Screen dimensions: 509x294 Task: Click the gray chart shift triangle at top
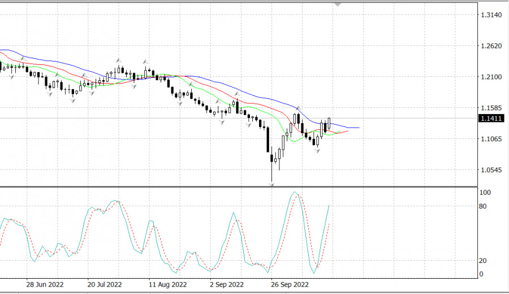[338, 4]
